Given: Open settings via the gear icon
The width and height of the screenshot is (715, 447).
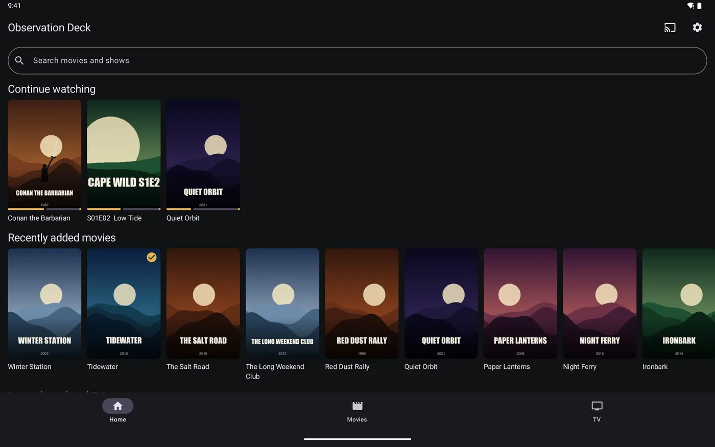Looking at the screenshot, I should coord(697,28).
